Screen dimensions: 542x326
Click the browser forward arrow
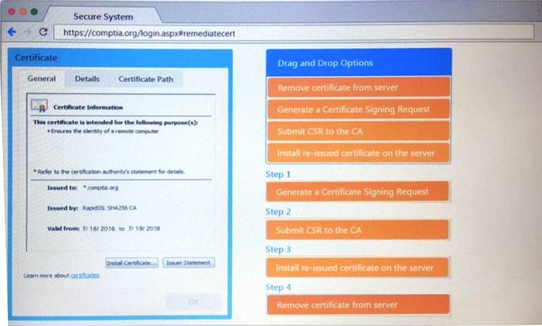point(27,32)
